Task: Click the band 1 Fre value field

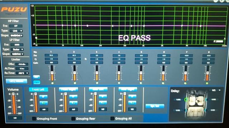Action: pos(51,55)
